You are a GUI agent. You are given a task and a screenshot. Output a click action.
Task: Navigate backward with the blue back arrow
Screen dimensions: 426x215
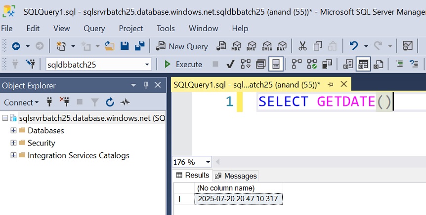pos(16,46)
